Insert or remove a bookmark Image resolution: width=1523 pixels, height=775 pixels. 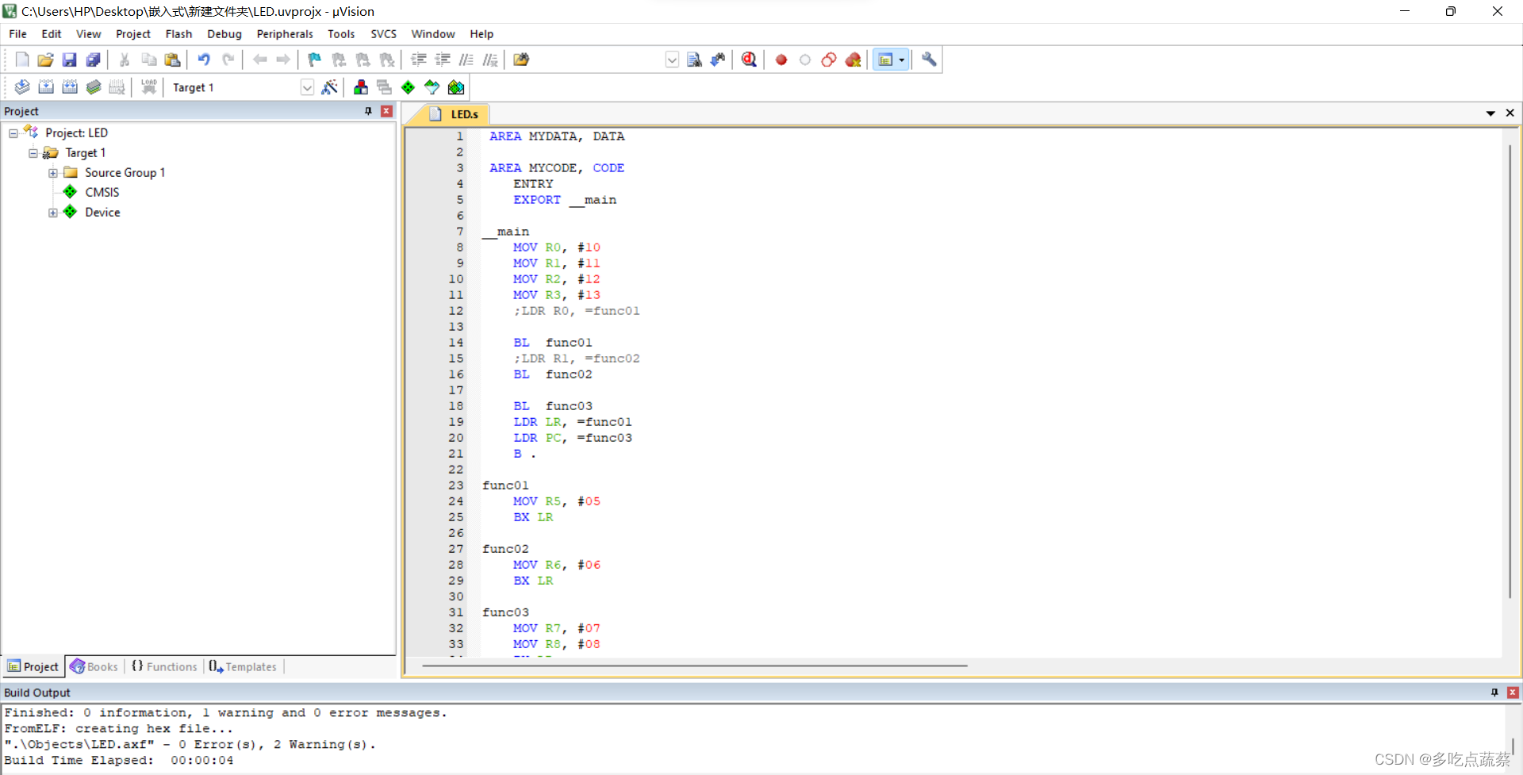pos(315,59)
